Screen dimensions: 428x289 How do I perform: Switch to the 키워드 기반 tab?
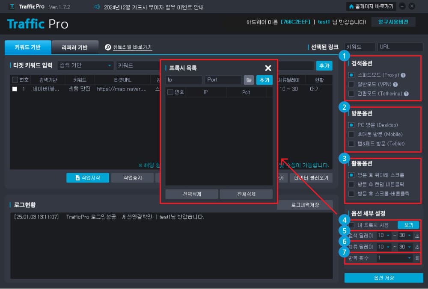[28, 47]
